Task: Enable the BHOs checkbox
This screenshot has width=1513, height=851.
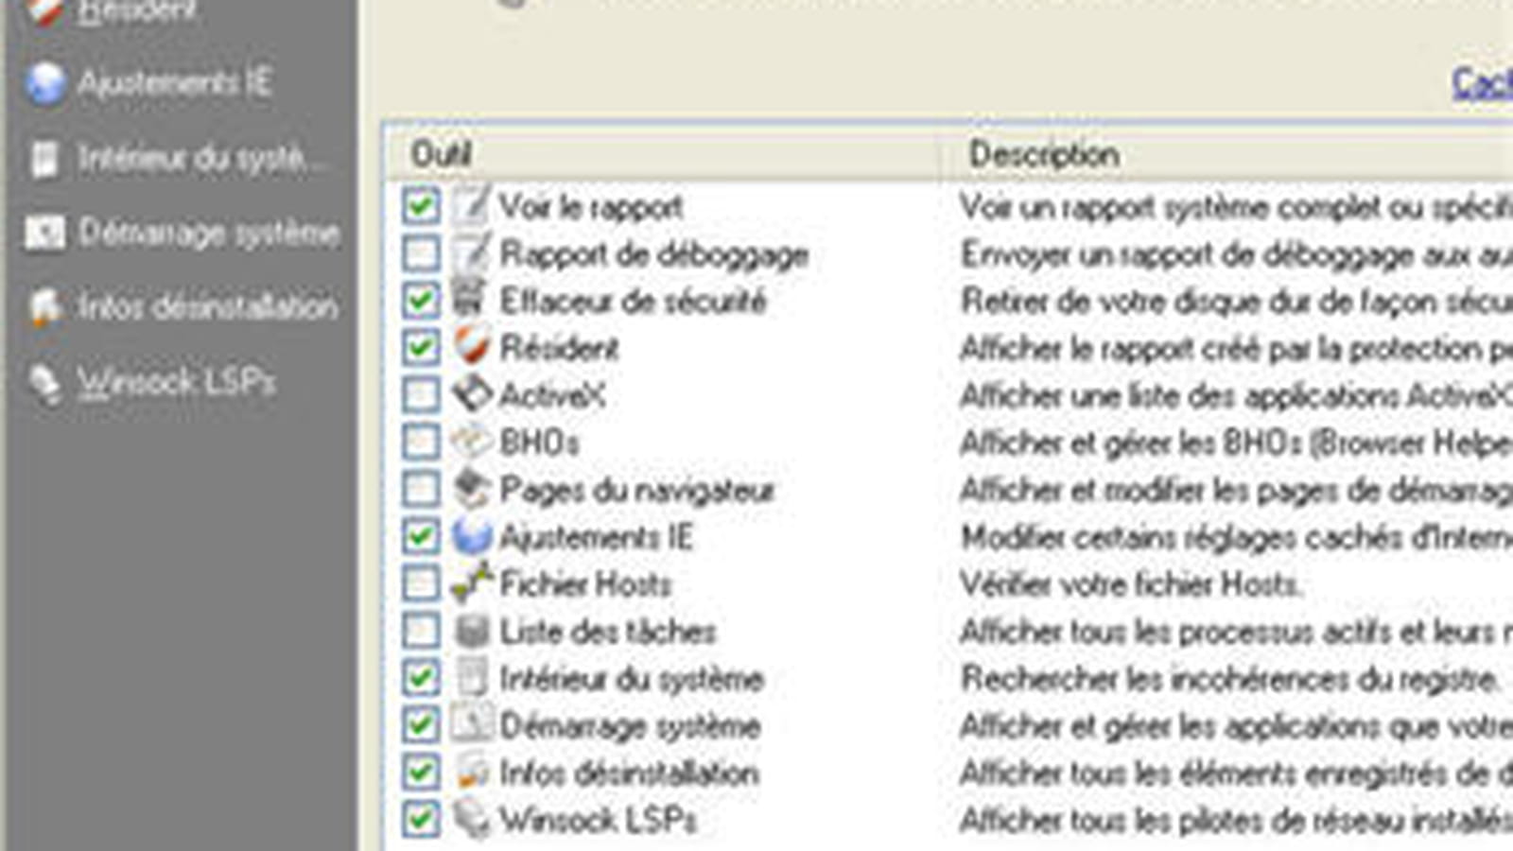Action: point(421,442)
